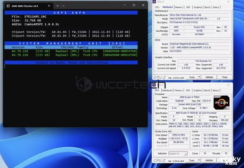This screenshot has width=244, height=168.
Task: Select CPU tab in lower CPU-Z window
Action: [157, 90]
